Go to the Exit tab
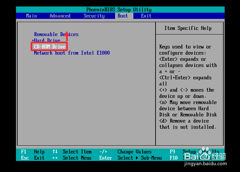240x172 pixels. point(146,16)
